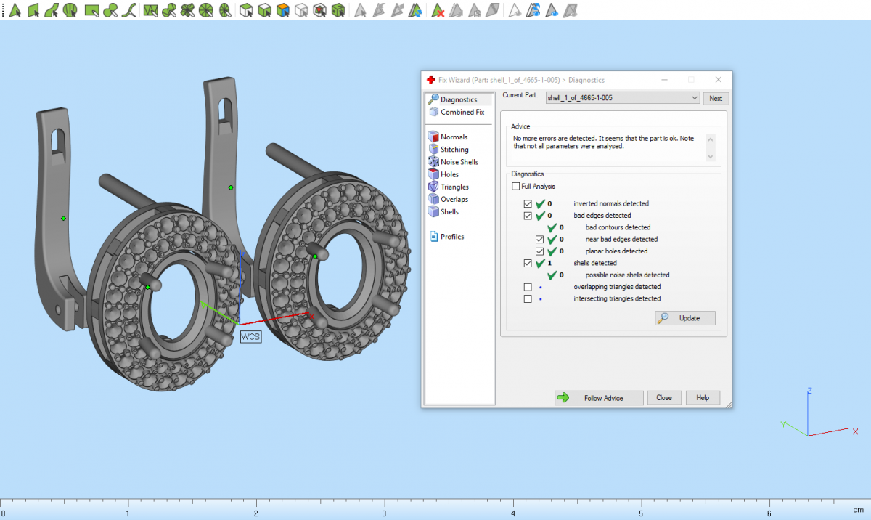
Task: Open the Holes fix page
Action: (x=449, y=174)
